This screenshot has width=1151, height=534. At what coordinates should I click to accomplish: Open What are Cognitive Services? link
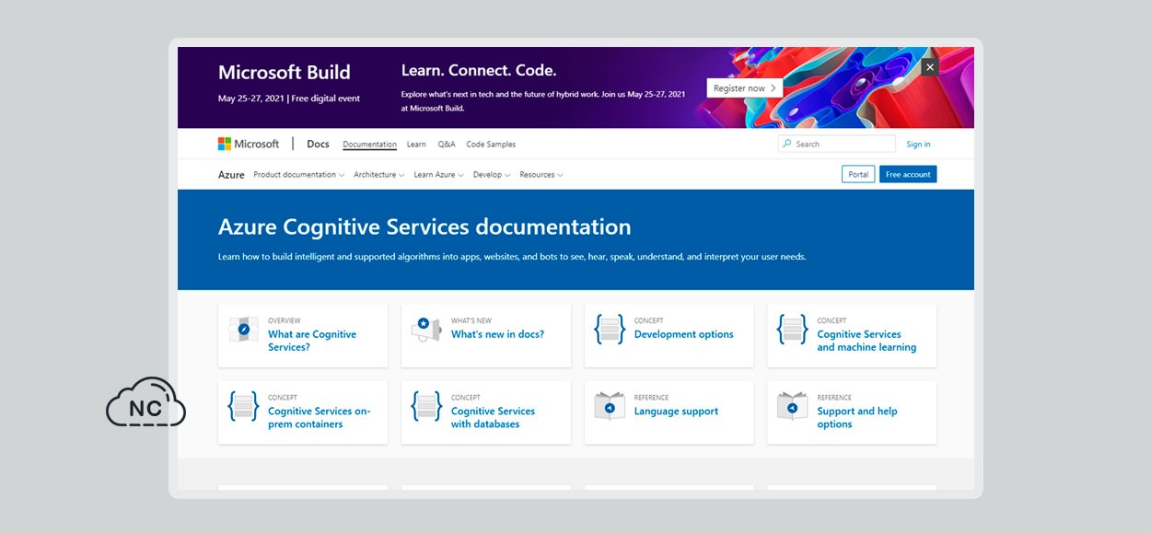pyautogui.click(x=312, y=341)
